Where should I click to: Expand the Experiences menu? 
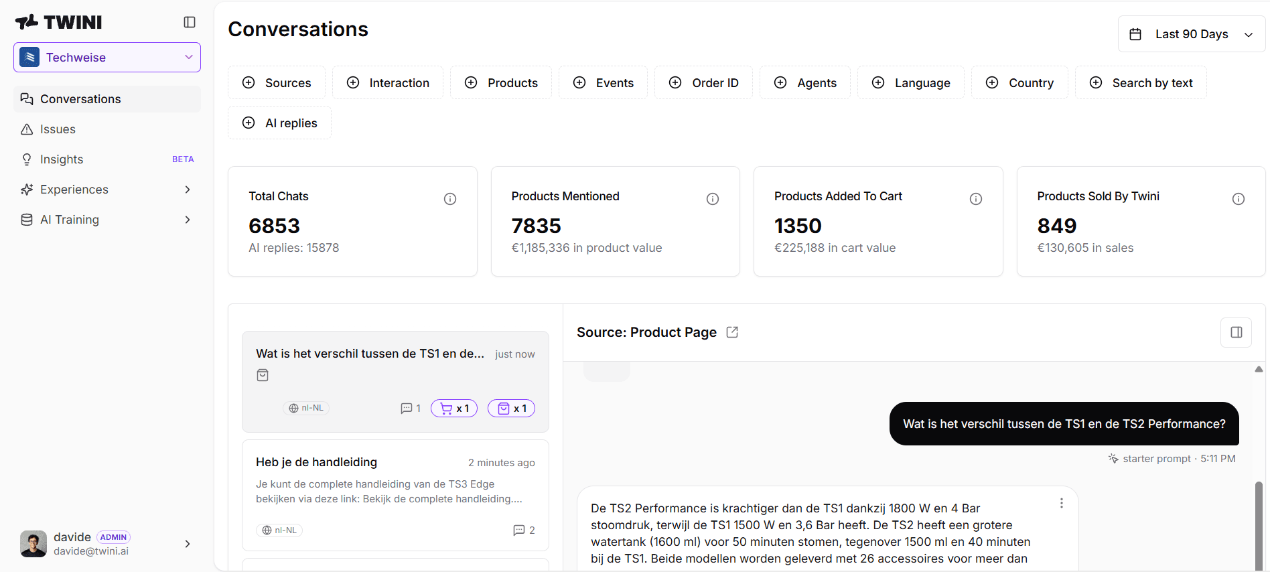click(x=107, y=190)
